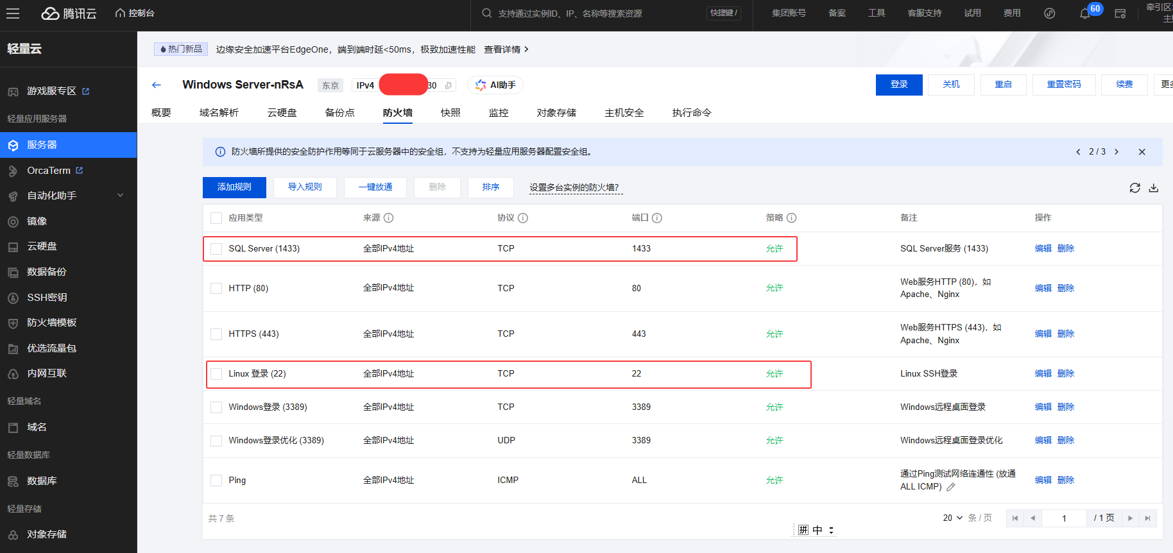The image size is (1173, 553).
Task: Go back using the left arrow
Action: coord(157,85)
